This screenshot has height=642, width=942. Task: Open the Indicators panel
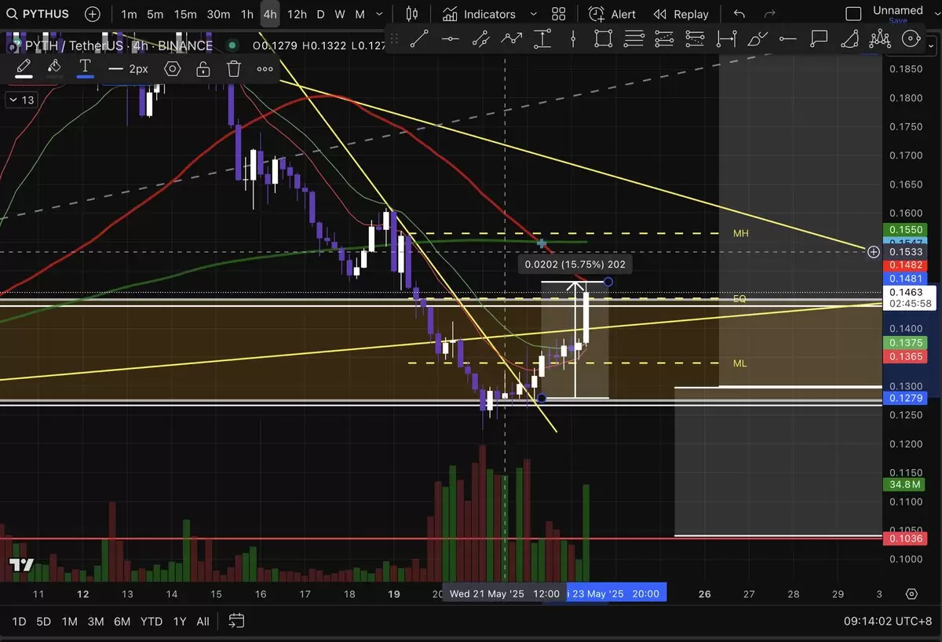[479, 14]
